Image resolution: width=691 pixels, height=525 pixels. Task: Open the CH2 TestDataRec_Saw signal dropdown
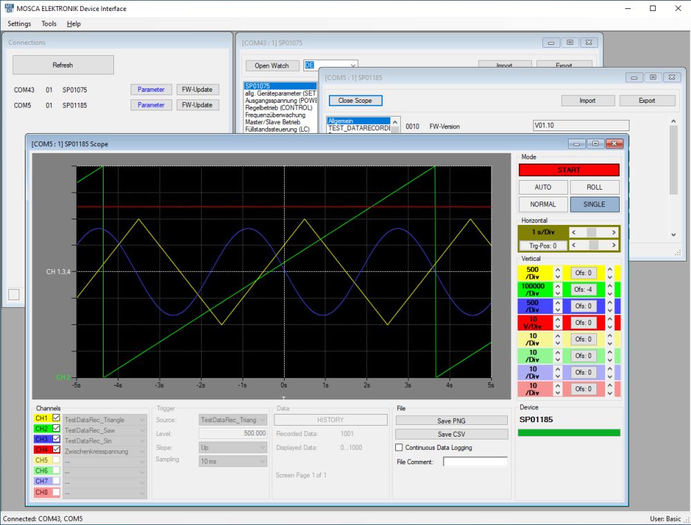pyautogui.click(x=105, y=430)
